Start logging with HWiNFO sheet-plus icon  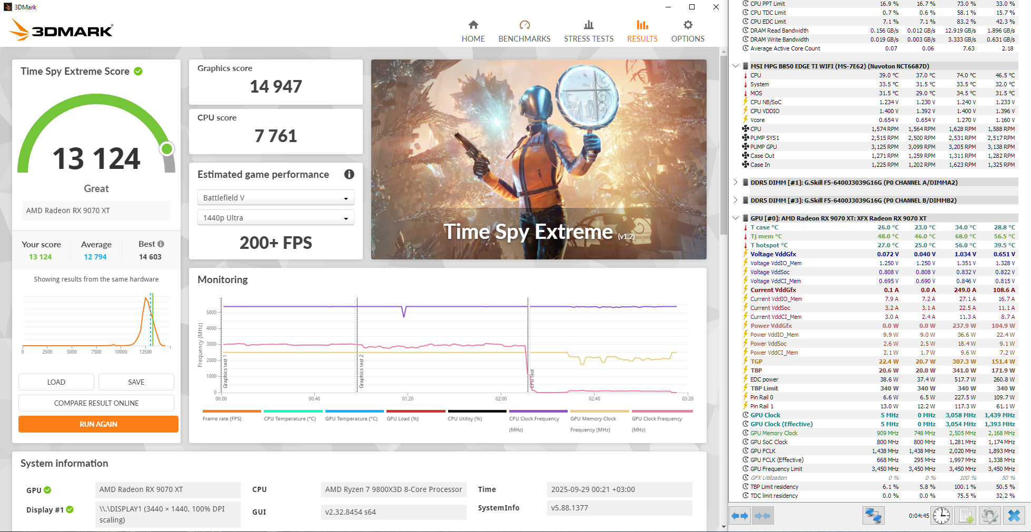[966, 516]
